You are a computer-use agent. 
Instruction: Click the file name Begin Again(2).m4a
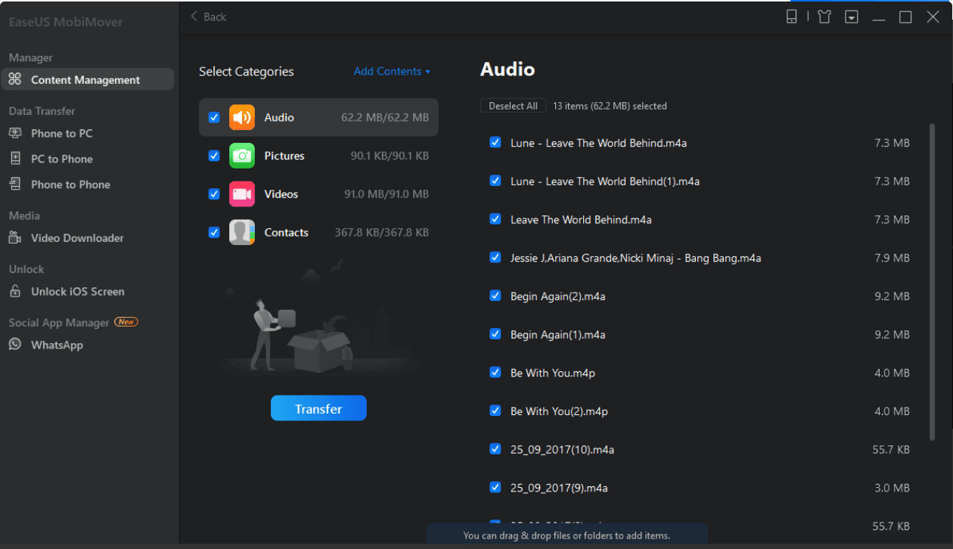pyautogui.click(x=558, y=296)
